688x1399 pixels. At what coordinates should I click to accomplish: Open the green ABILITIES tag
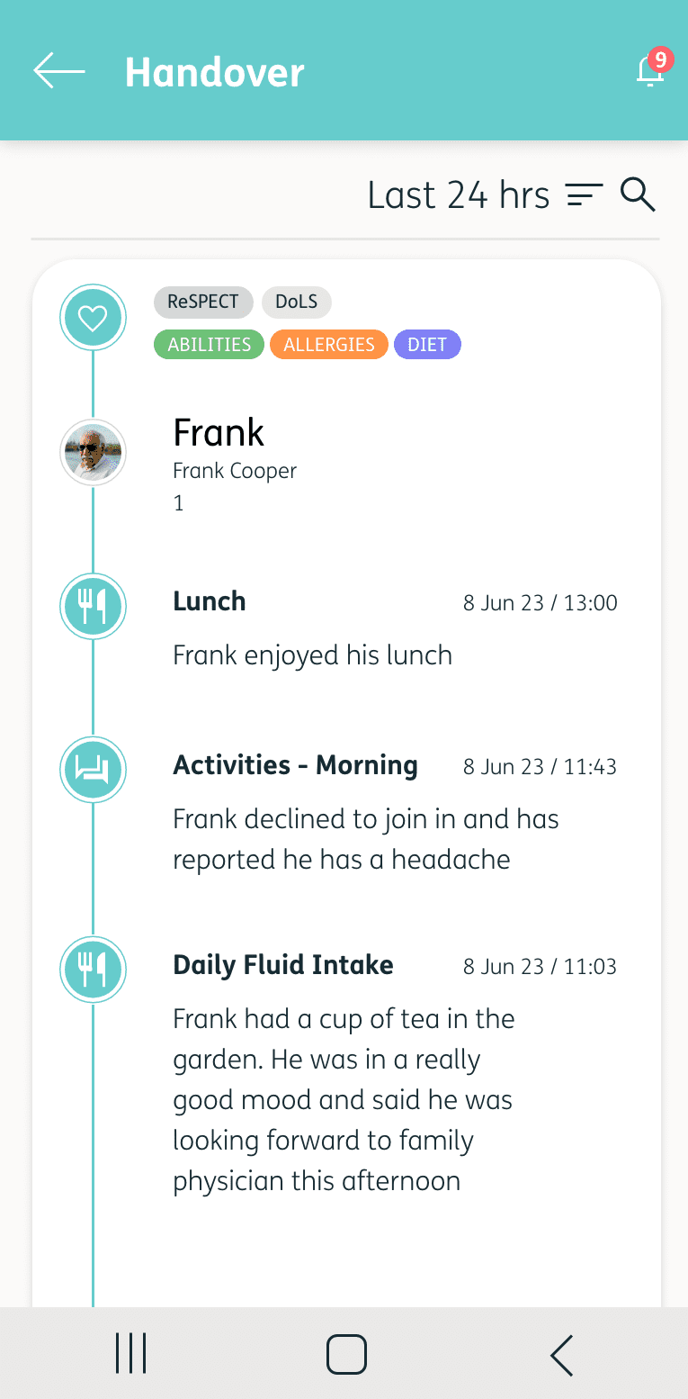(210, 345)
